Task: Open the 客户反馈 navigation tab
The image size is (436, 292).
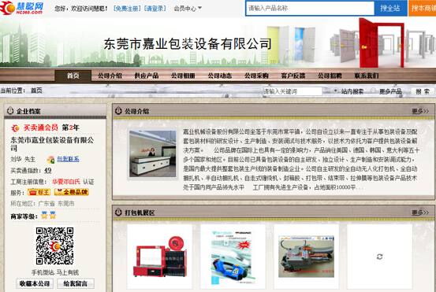Action: tap(293, 76)
